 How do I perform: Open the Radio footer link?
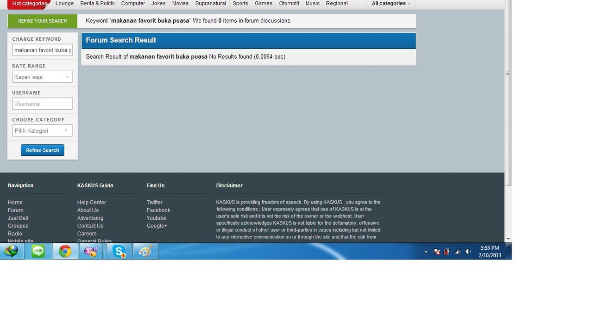[15, 234]
